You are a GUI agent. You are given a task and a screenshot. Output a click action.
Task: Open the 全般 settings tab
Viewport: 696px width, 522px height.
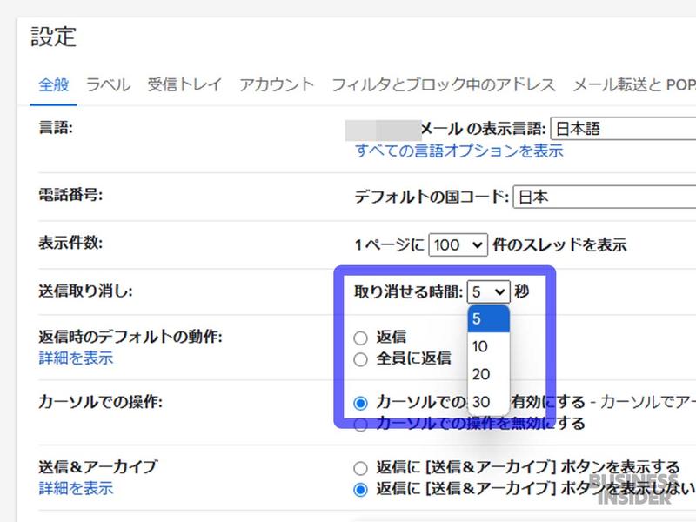(x=53, y=84)
